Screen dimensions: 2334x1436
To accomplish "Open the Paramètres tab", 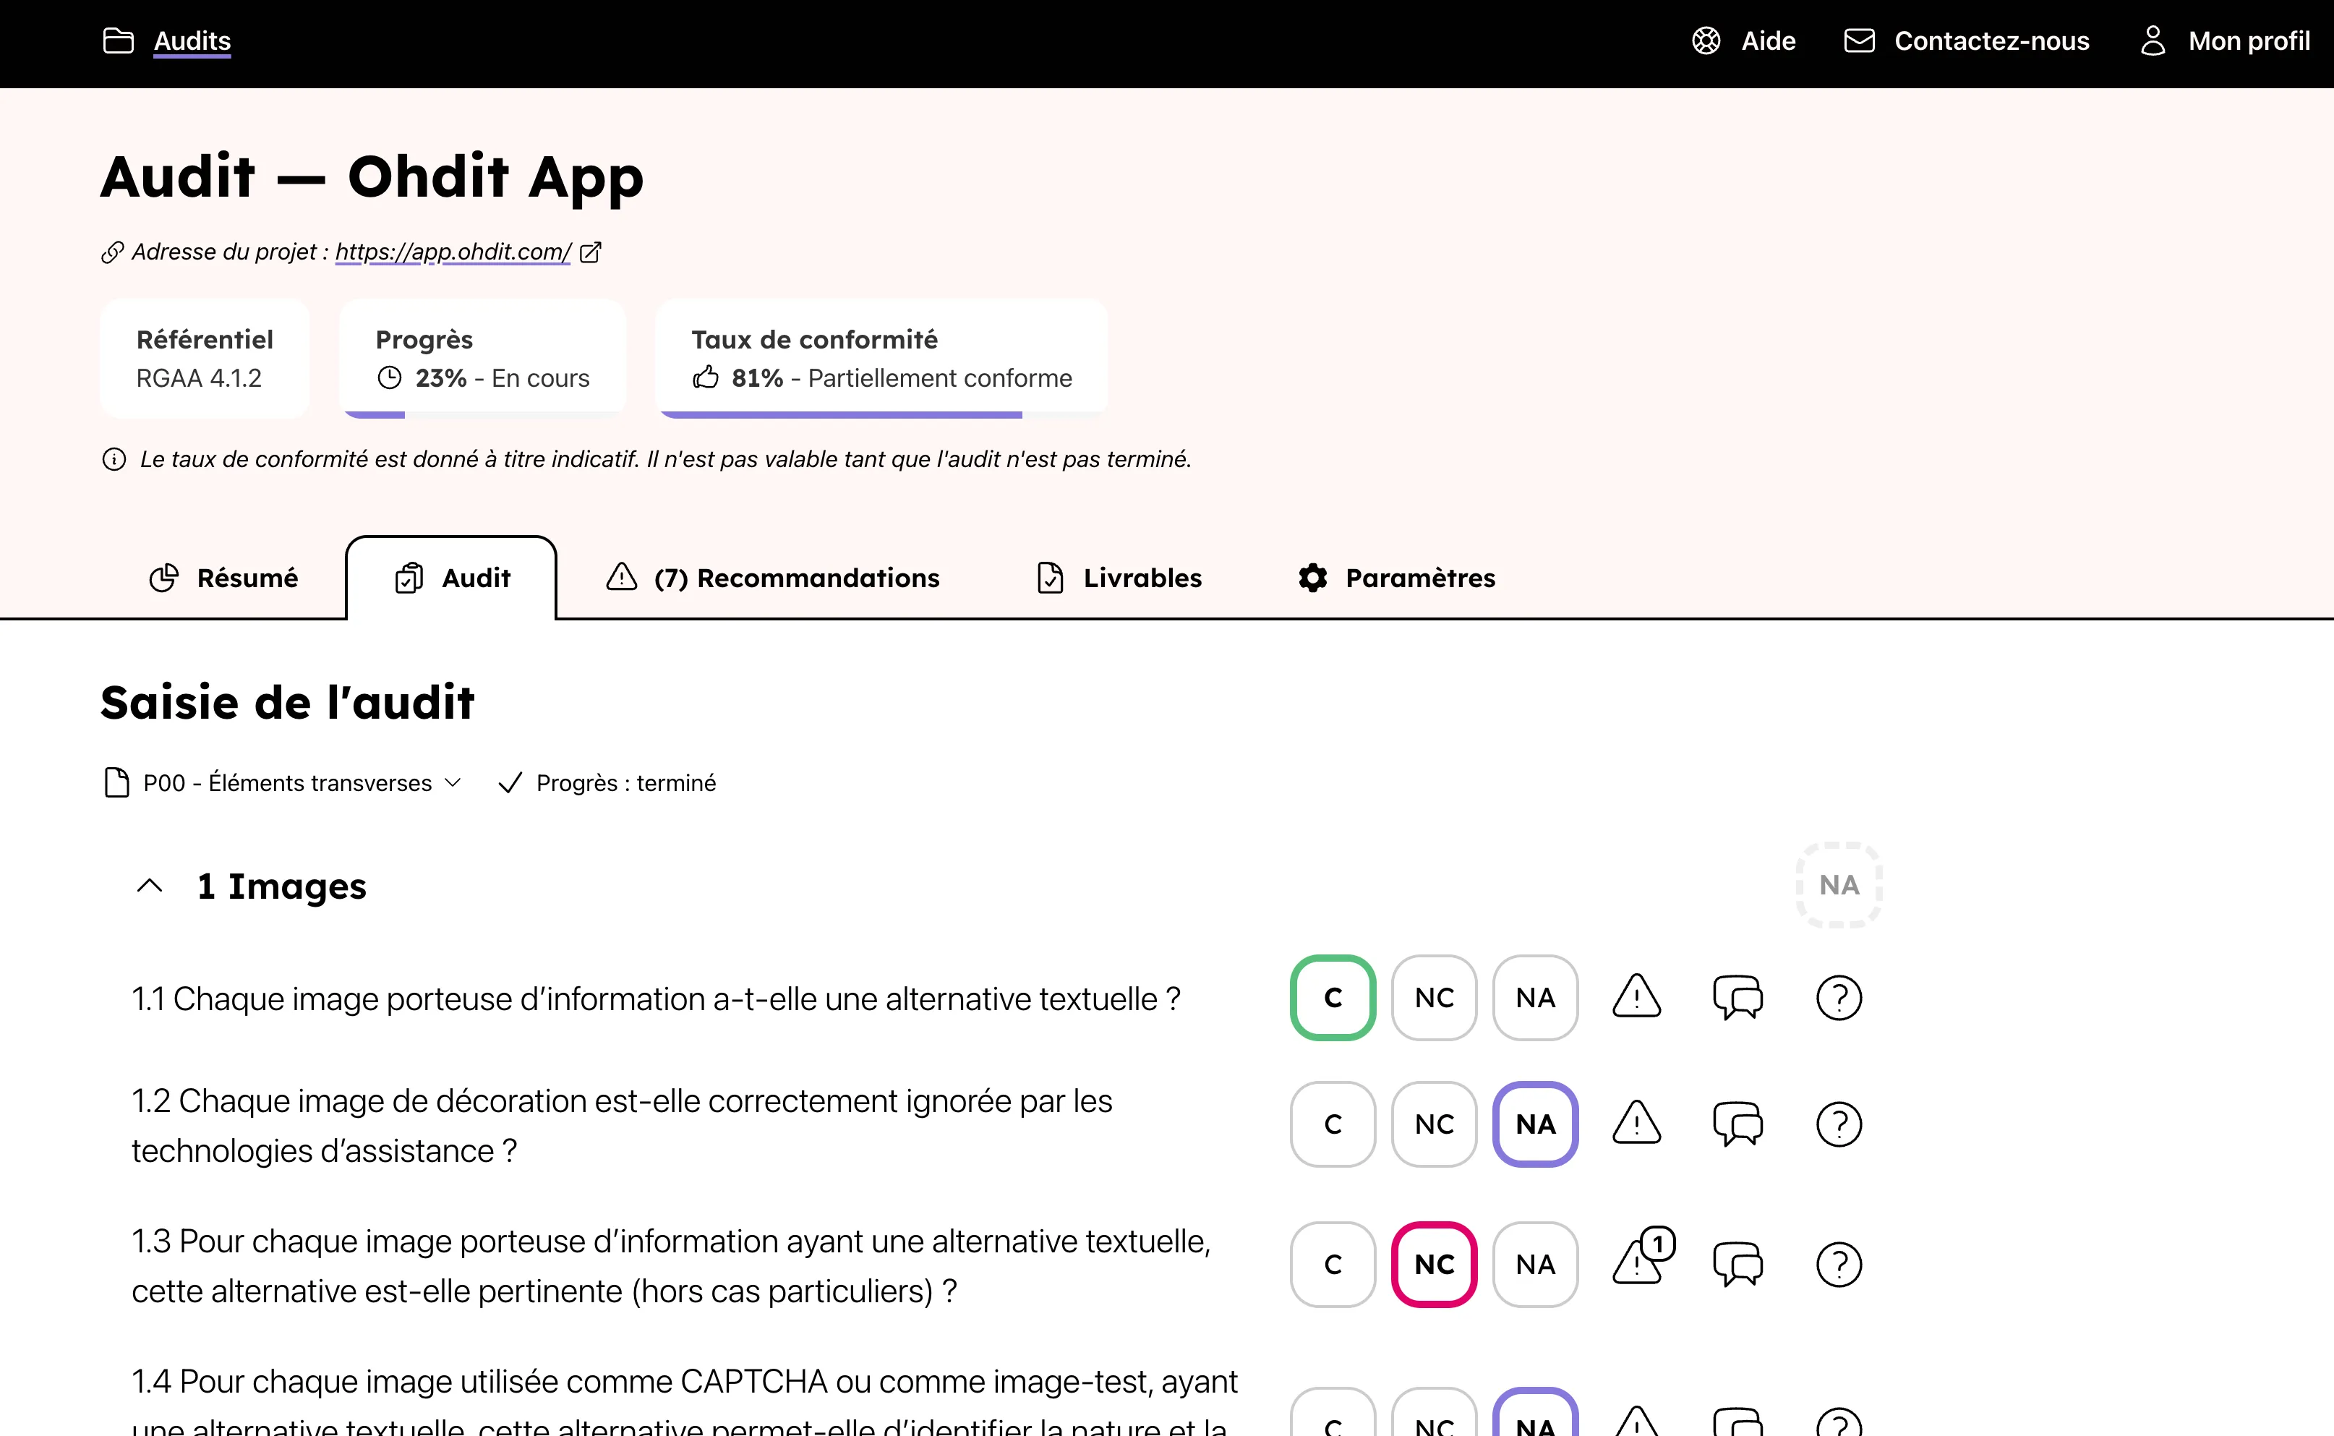I will tap(1397, 578).
